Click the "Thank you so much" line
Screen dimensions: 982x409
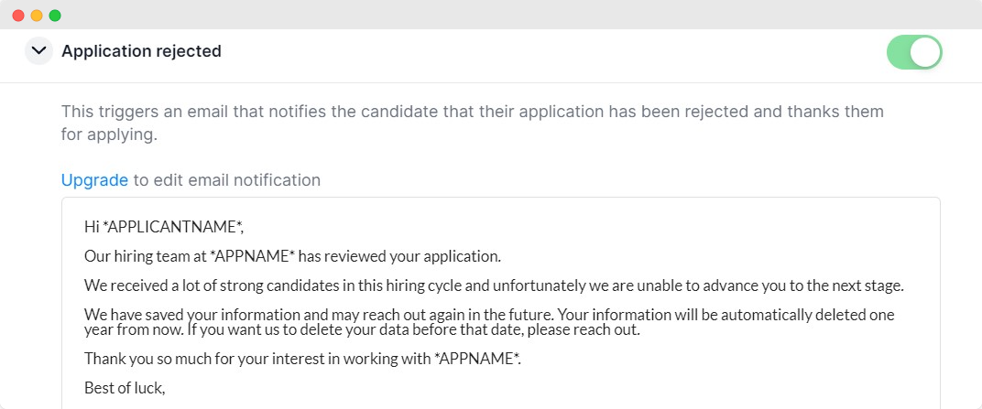coord(302,359)
